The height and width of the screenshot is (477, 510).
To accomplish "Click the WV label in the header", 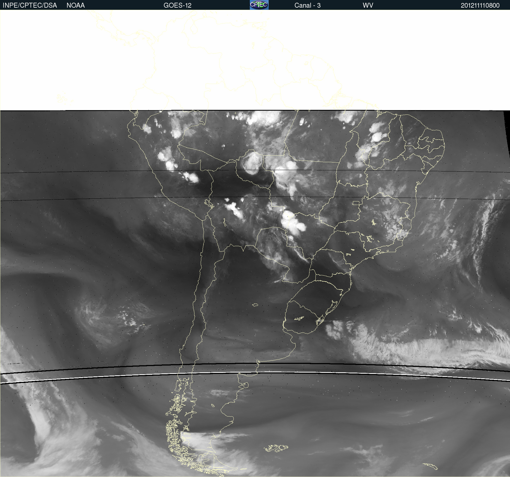I will pyautogui.click(x=368, y=5).
